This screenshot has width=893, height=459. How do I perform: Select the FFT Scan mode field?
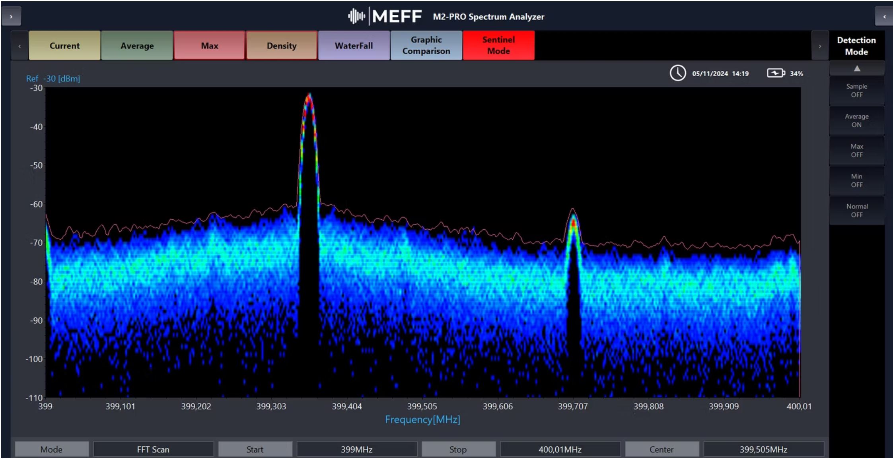(x=153, y=449)
